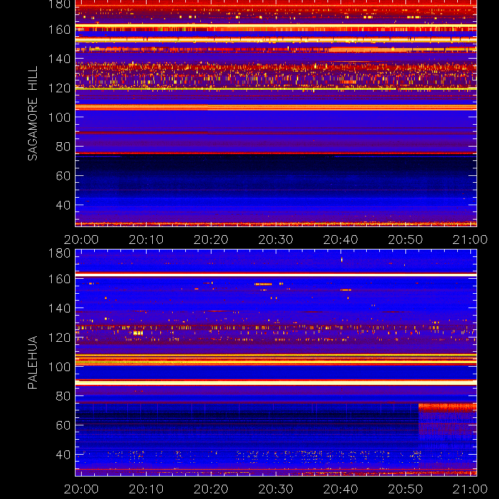Select the 160 tick label on Sagamore Hill plot
This screenshot has height=499, width=499.
(x=59, y=29)
